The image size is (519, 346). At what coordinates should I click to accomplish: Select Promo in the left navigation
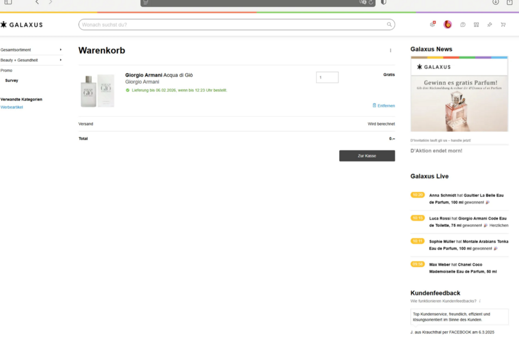(x=6, y=70)
